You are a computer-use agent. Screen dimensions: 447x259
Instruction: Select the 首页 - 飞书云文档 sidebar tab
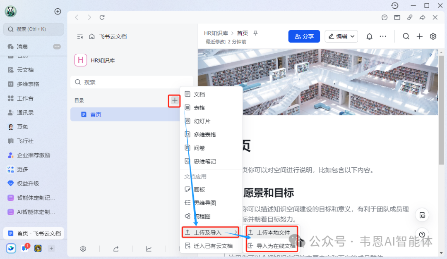click(x=34, y=233)
